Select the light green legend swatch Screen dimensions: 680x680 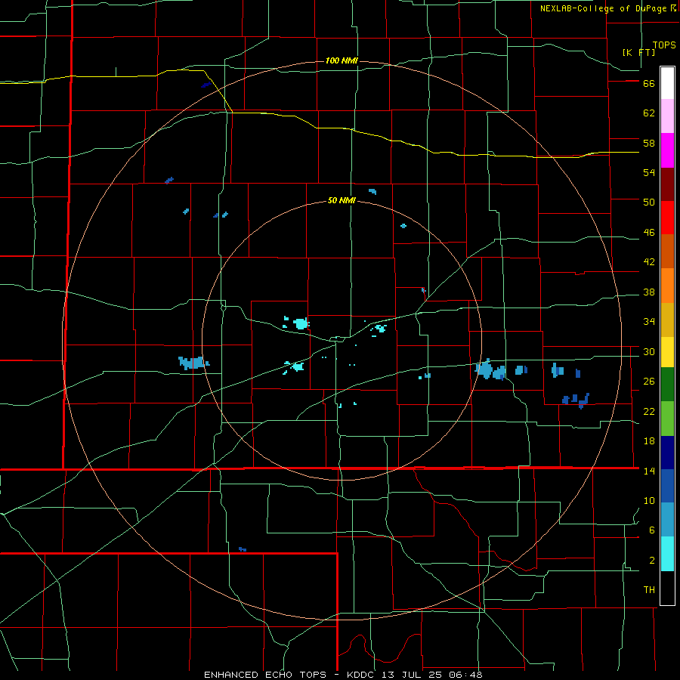[x=667, y=419]
